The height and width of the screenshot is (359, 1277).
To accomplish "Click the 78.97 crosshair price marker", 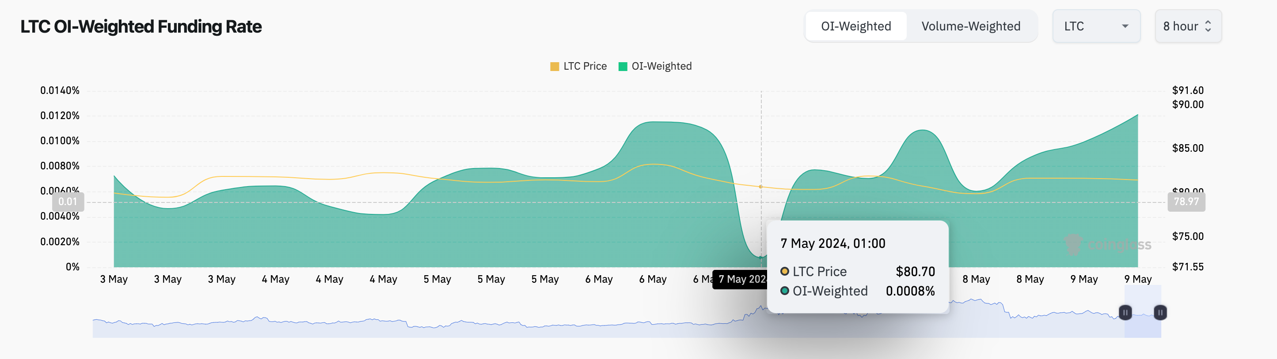I will (x=1186, y=202).
